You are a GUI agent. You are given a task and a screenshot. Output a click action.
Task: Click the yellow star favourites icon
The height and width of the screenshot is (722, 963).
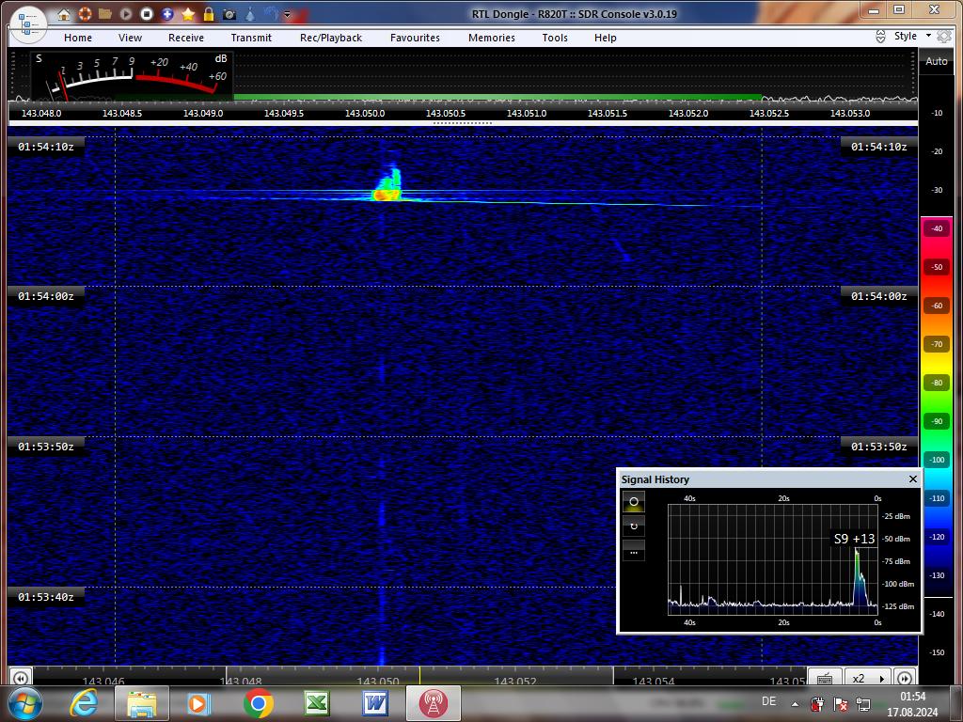click(x=188, y=13)
